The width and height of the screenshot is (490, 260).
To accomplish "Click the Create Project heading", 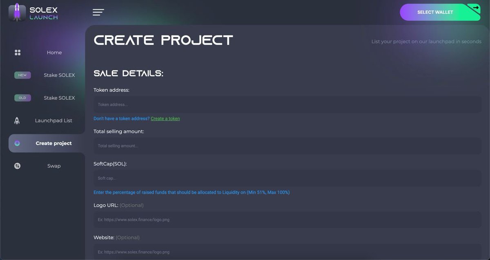I will coord(163,40).
